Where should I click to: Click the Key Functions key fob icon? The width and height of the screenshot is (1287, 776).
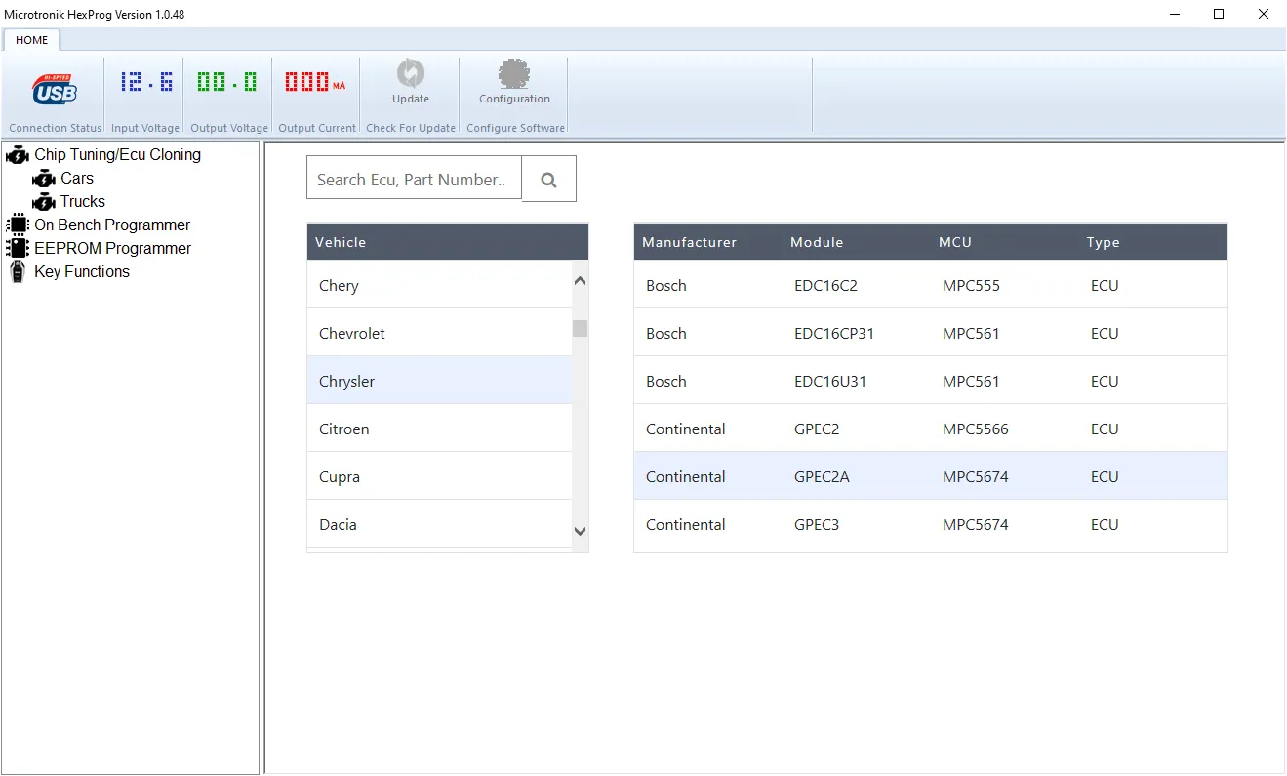click(18, 271)
